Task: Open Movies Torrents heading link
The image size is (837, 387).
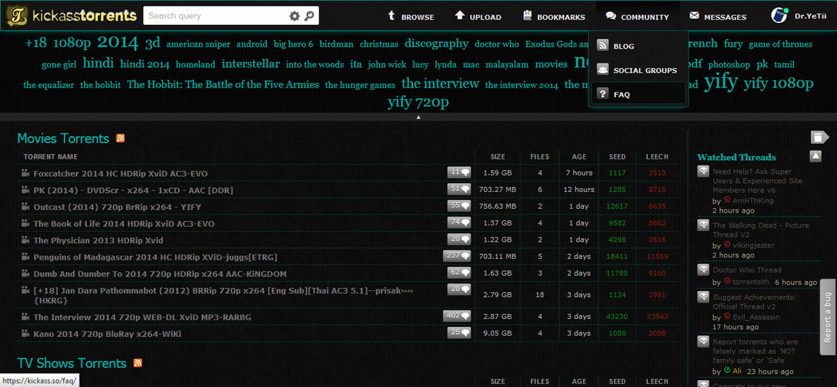Action: click(63, 139)
